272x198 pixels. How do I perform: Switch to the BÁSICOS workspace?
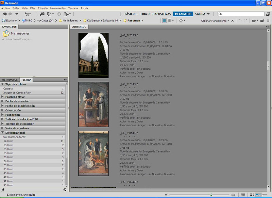131,14
